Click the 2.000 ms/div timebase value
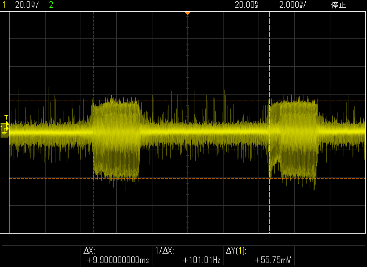 (292, 4)
